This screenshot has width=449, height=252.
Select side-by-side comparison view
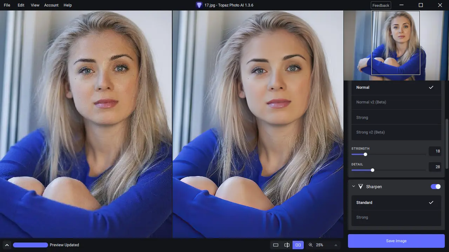point(298,245)
